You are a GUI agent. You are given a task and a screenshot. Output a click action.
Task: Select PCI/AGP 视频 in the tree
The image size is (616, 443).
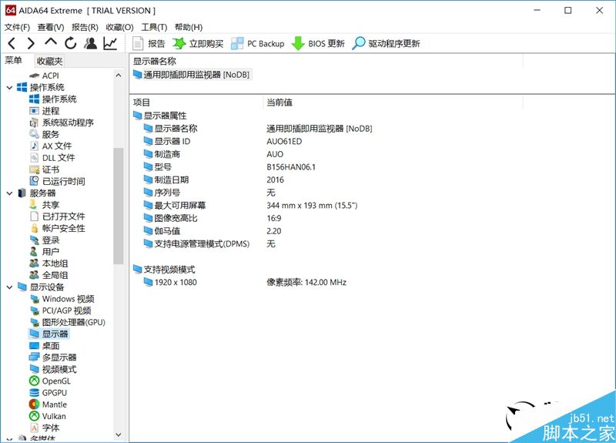(x=61, y=311)
